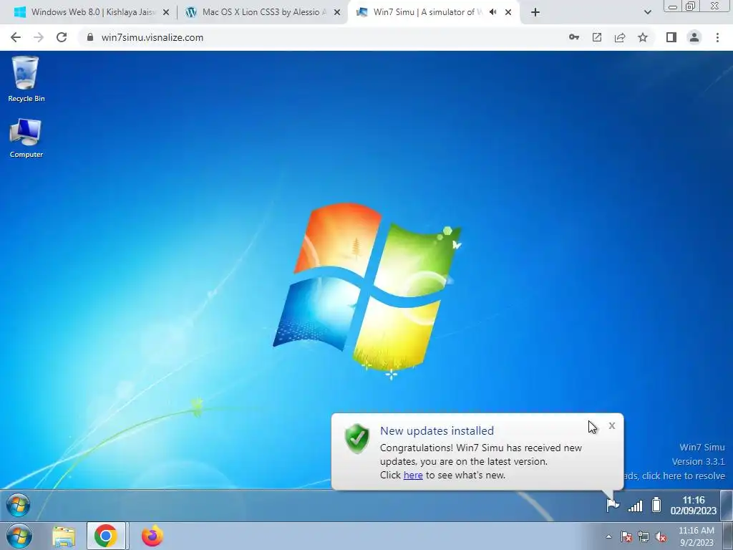
Task: Expand the tab search dropdown arrow
Action: [x=647, y=12]
